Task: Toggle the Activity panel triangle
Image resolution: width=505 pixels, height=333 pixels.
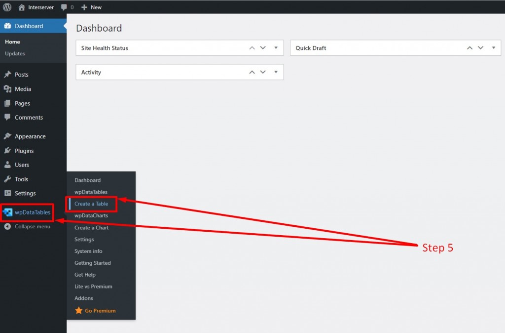Action: click(x=276, y=72)
